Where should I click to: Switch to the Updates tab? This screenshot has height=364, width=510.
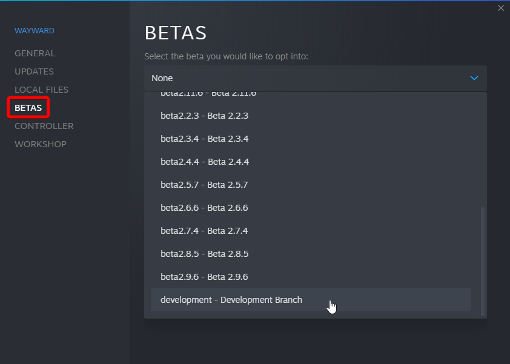pos(34,71)
